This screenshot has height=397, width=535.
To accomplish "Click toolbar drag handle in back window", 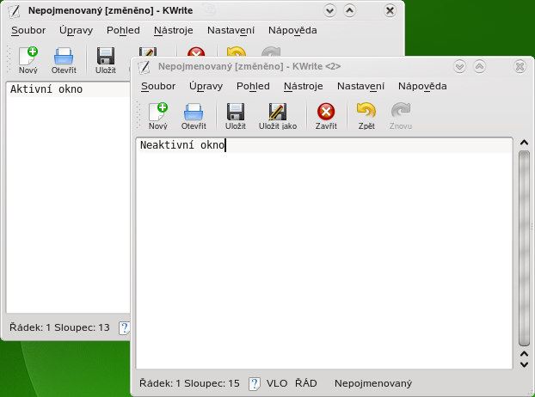I will coord(9,59).
